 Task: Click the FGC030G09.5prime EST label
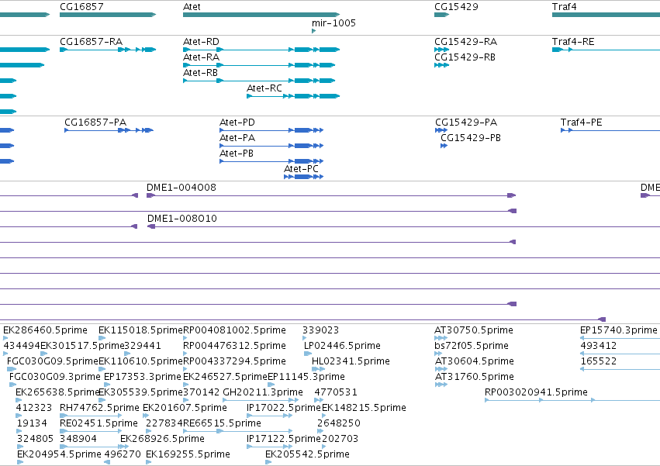click(x=53, y=361)
